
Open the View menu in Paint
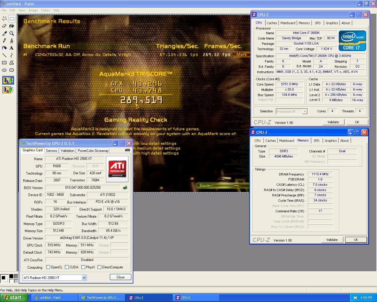click(x=22, y=10)
